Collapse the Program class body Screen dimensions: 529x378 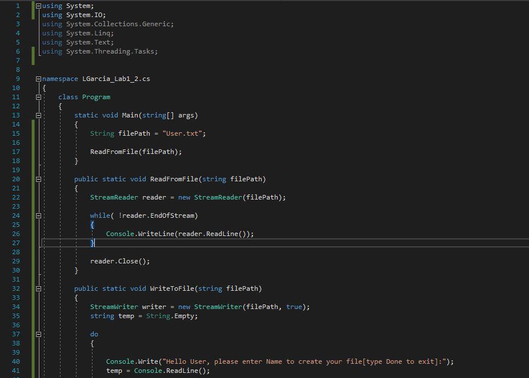(x=38, y=97)
